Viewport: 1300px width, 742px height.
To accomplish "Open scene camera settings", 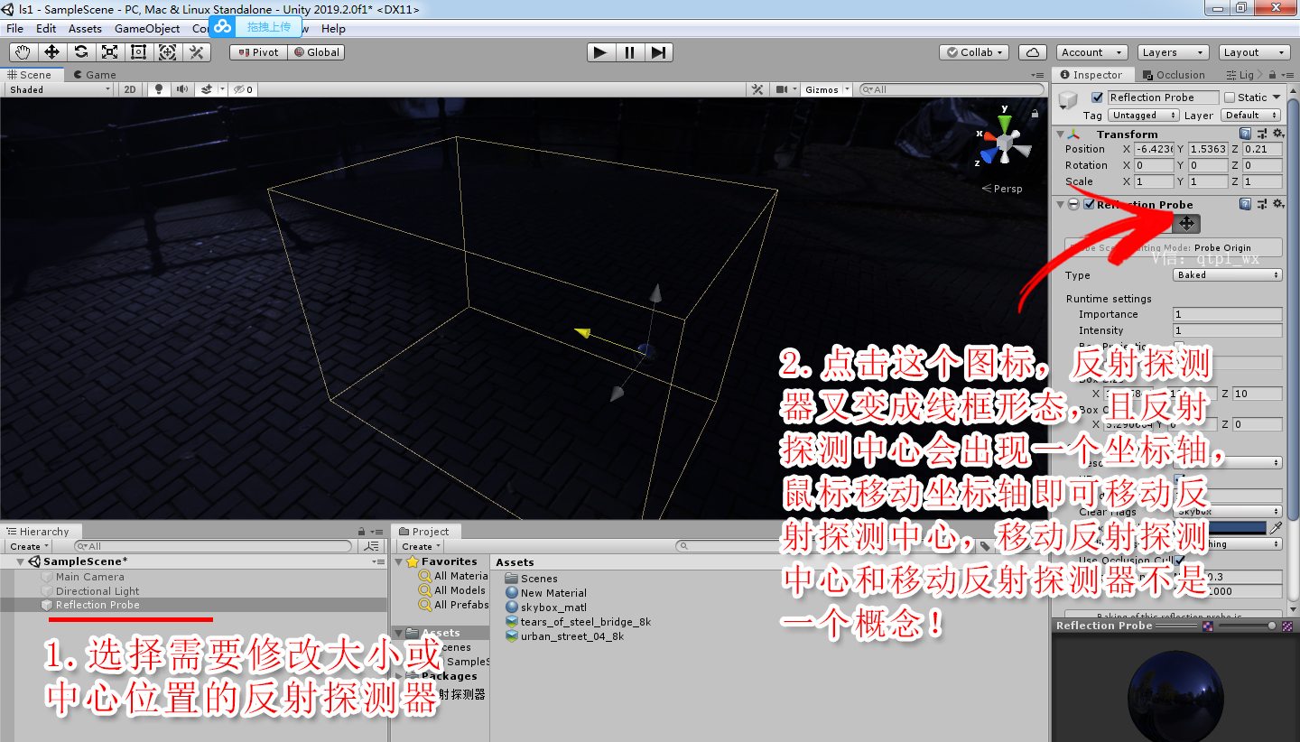I will click(x=785, y=89).
